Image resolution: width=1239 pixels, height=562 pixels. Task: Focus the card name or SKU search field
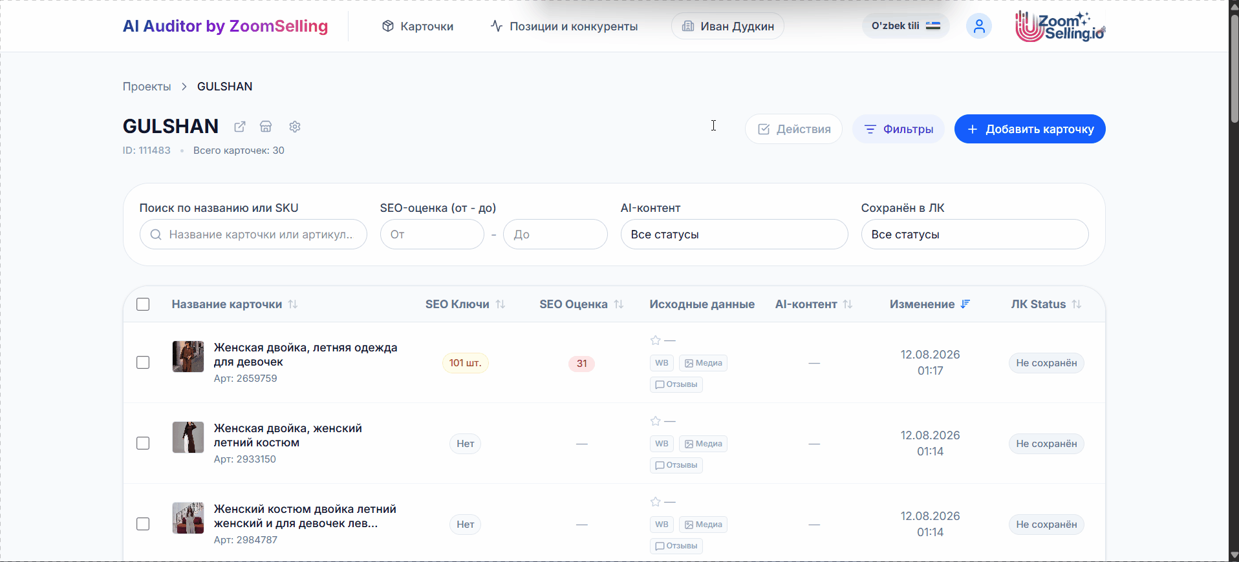click(x=253, y=234)
